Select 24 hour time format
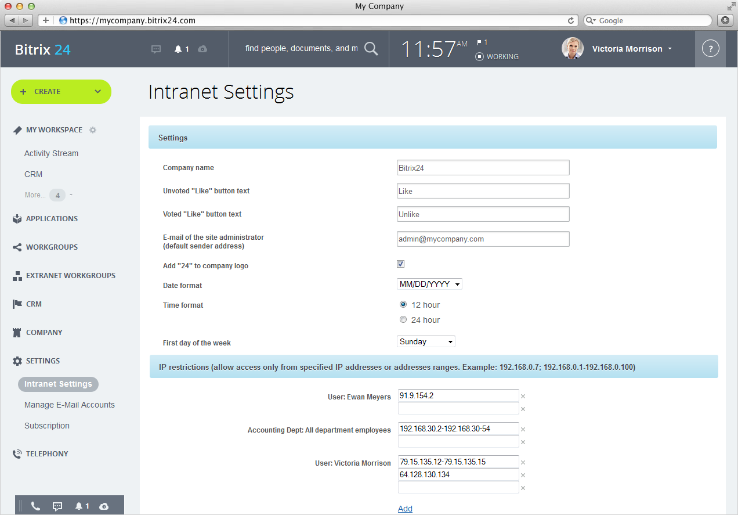 pos(403,319)
